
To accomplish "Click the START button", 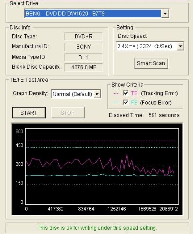I will [x=29, y=113].
